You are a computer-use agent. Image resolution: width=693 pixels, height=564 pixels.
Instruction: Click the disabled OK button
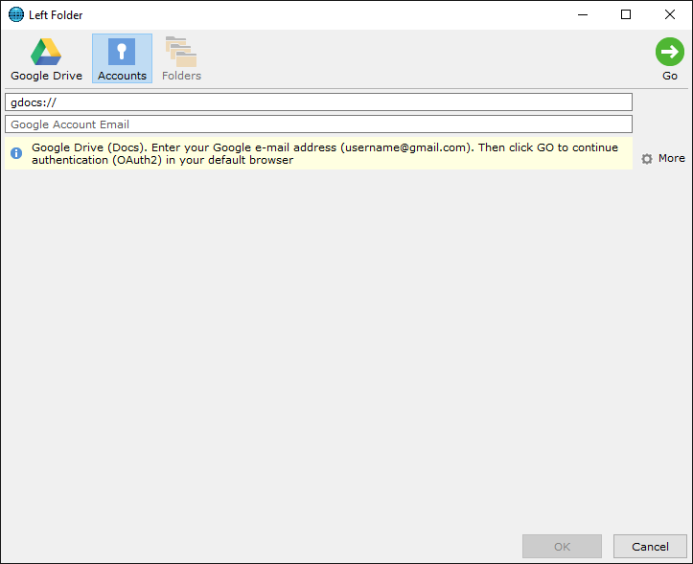(x=562, y=547)
